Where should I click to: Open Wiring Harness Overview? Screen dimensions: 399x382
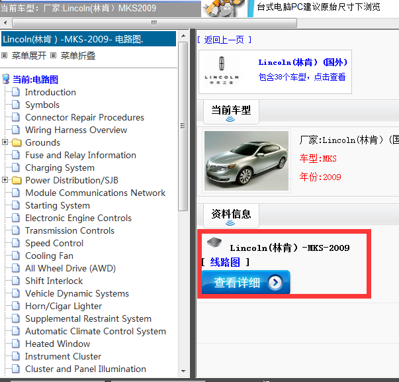point(76,130)
